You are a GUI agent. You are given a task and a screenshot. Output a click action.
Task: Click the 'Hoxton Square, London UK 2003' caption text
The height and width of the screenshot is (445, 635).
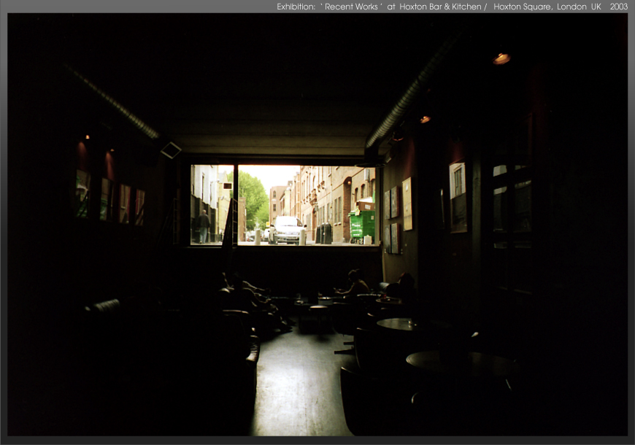561,7
